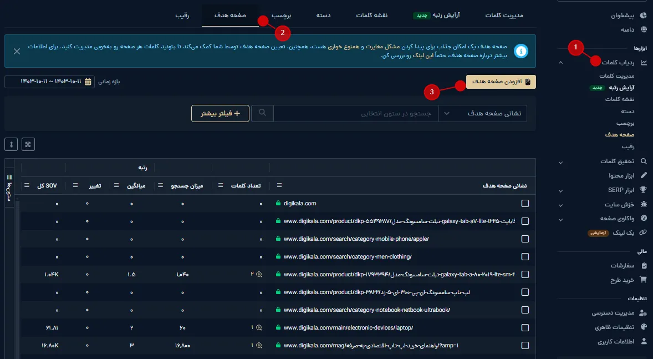Open column menu for نشانی صفحه هدف
653x359 pixels.
279,185
